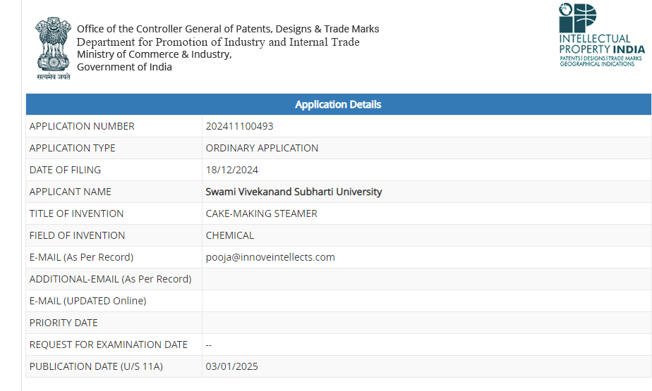Click the PUBLICATION DATE (U/S 11A) label
This screenshot has width=652, height=391.
click(96, 366)
